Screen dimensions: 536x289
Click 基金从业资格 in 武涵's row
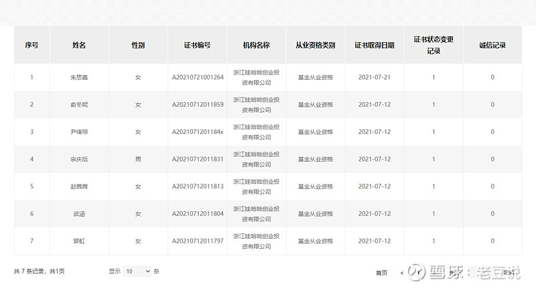pyautogui.click(x=315, y=214)
